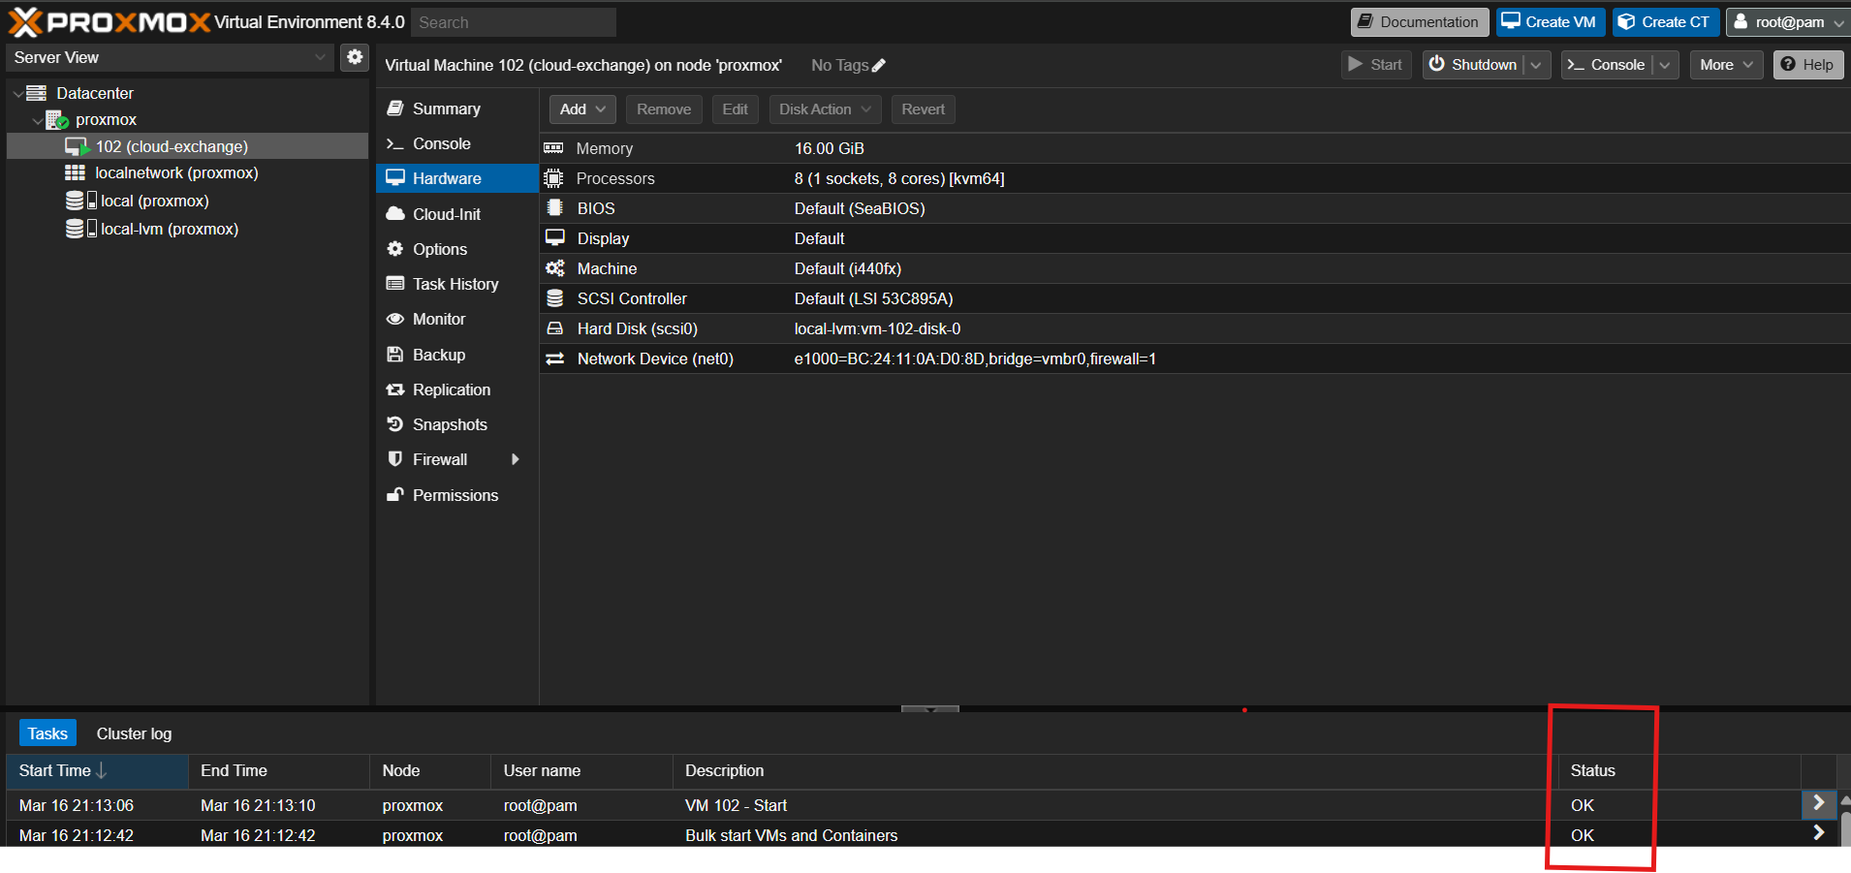Collapse the proxmox node in tree
This screenshot has height=873, width=1851.
[38, 121]
